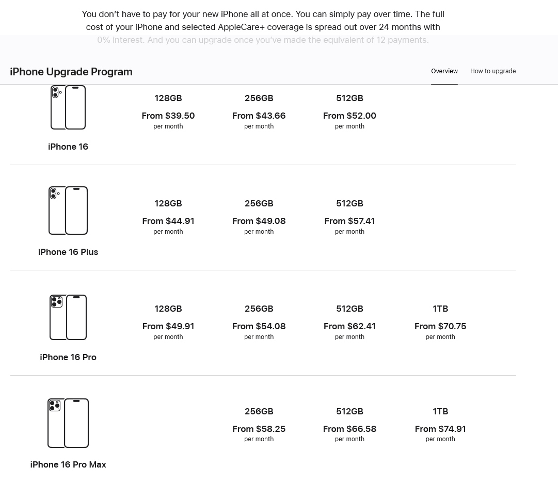Choose iPhone 16 Pro 256GB From $54.08

[259, 322]
